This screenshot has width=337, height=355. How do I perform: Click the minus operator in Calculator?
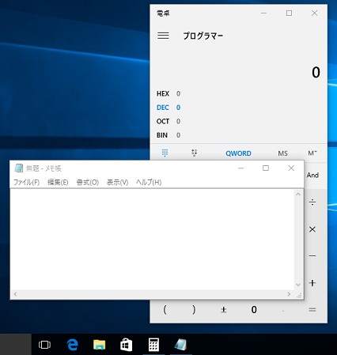click(x=312, y=256)
